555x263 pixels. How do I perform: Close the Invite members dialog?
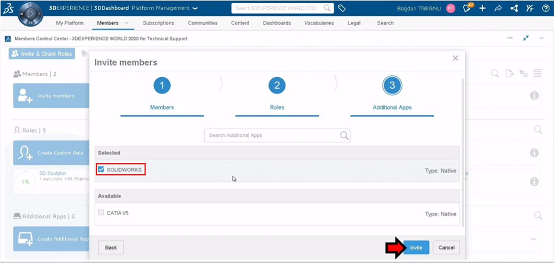point(455,58)
